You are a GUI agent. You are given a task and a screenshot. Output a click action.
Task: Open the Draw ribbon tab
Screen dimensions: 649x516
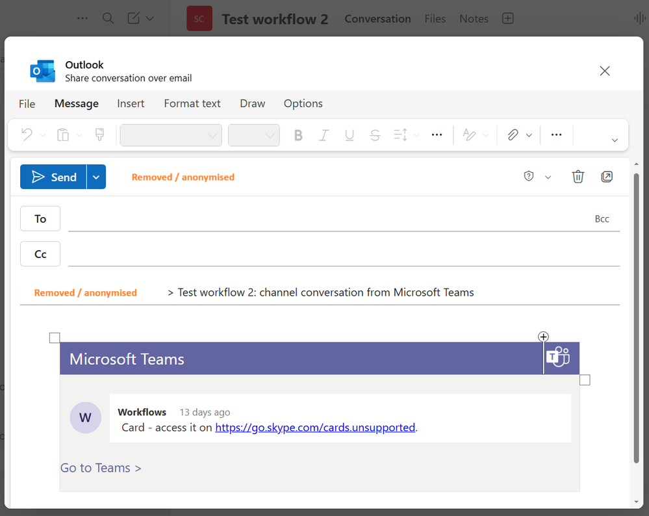[x=253, y=103]
